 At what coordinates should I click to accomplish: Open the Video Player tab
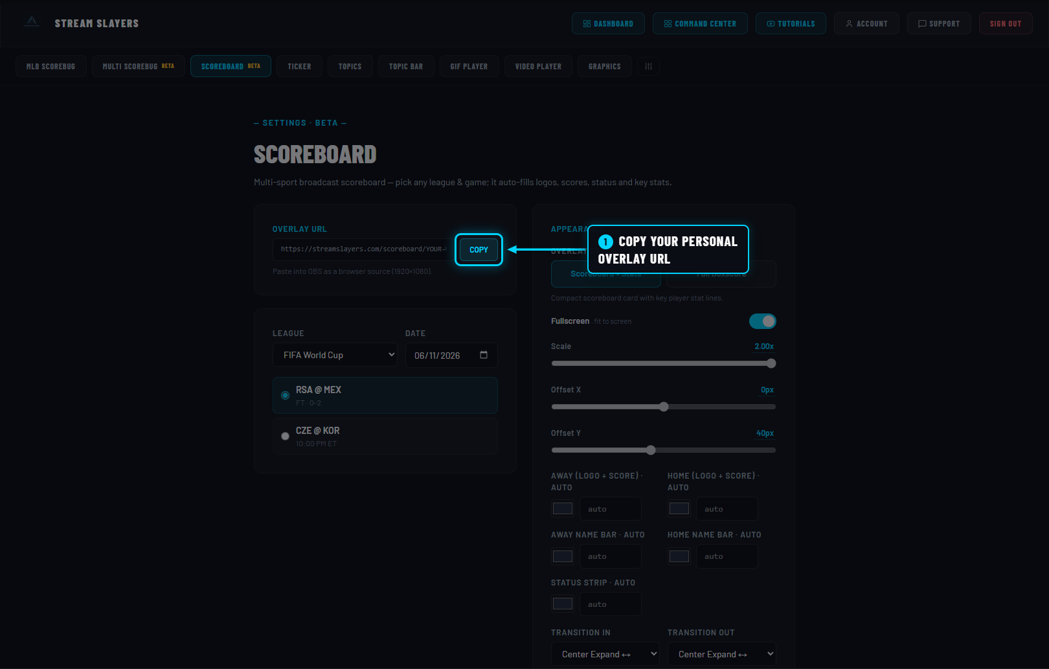click(538, 66)
